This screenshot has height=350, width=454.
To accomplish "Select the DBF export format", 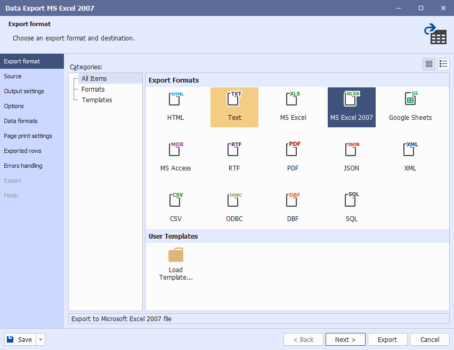I will pyautogui.click(x=293, y=208).
